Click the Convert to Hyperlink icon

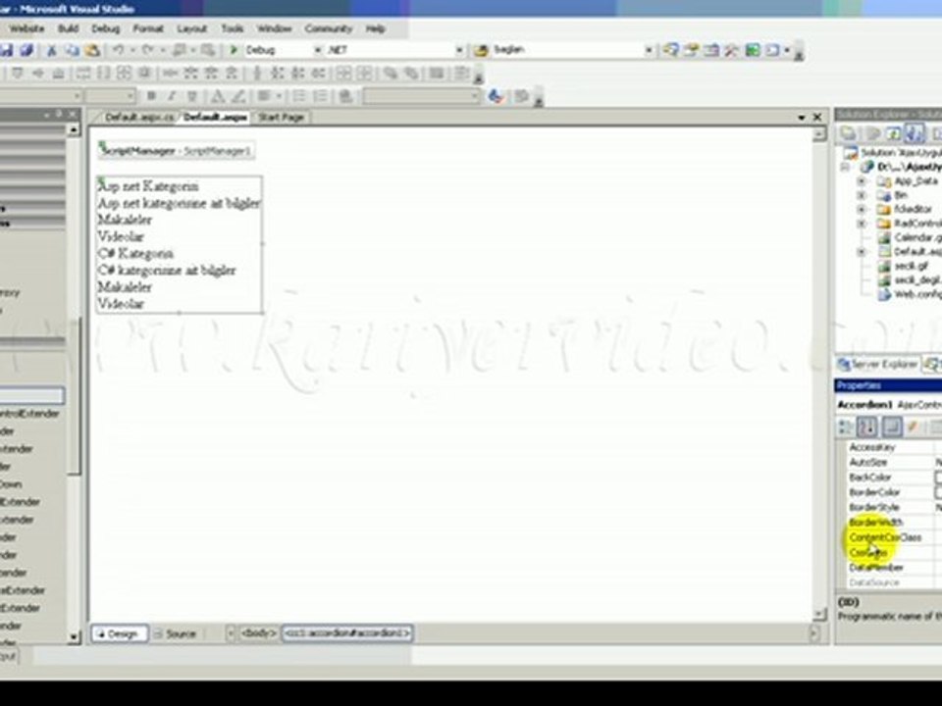[x=346, y=96]
